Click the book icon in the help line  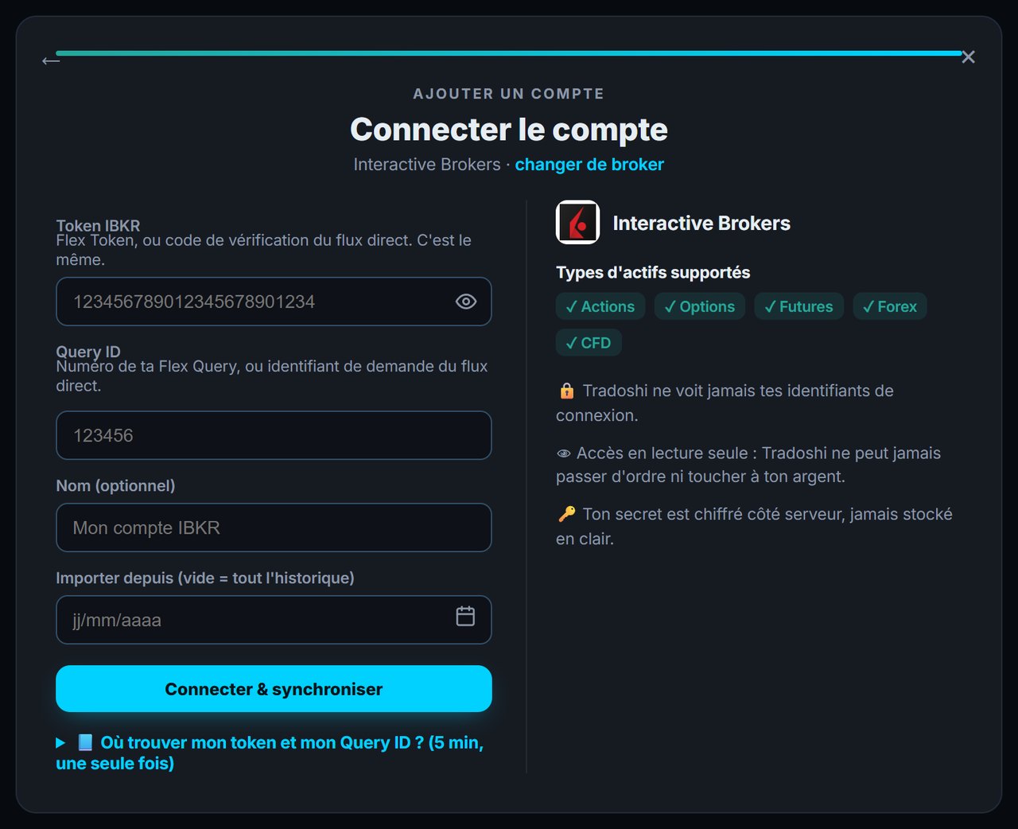point(85,742)
